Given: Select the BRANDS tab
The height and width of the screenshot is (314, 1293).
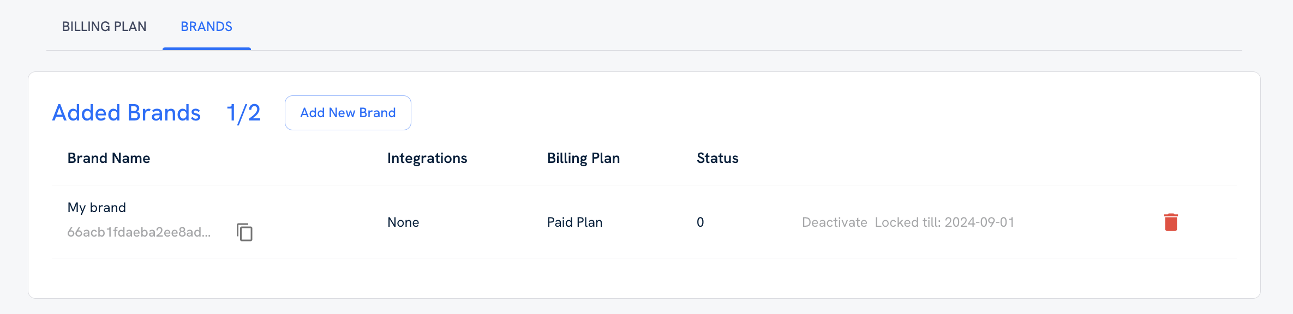Looking at the screenshot, I should click(206, 26).
